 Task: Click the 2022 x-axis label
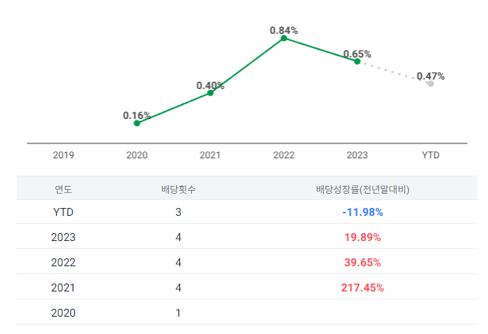(283, 155)
